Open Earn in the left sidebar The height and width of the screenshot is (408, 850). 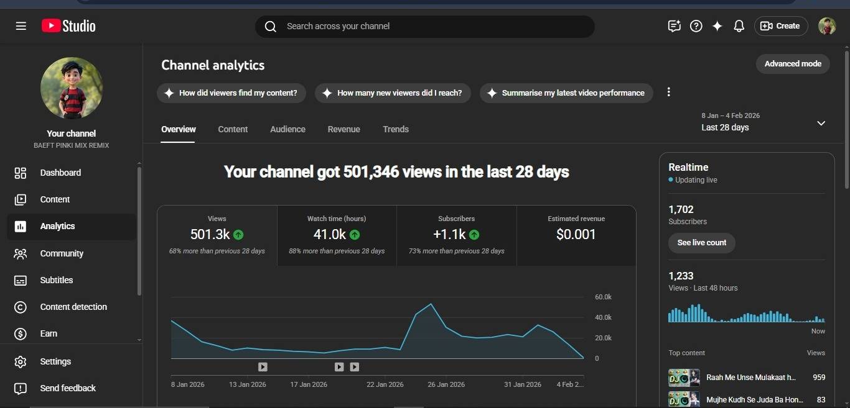[49, 333]
